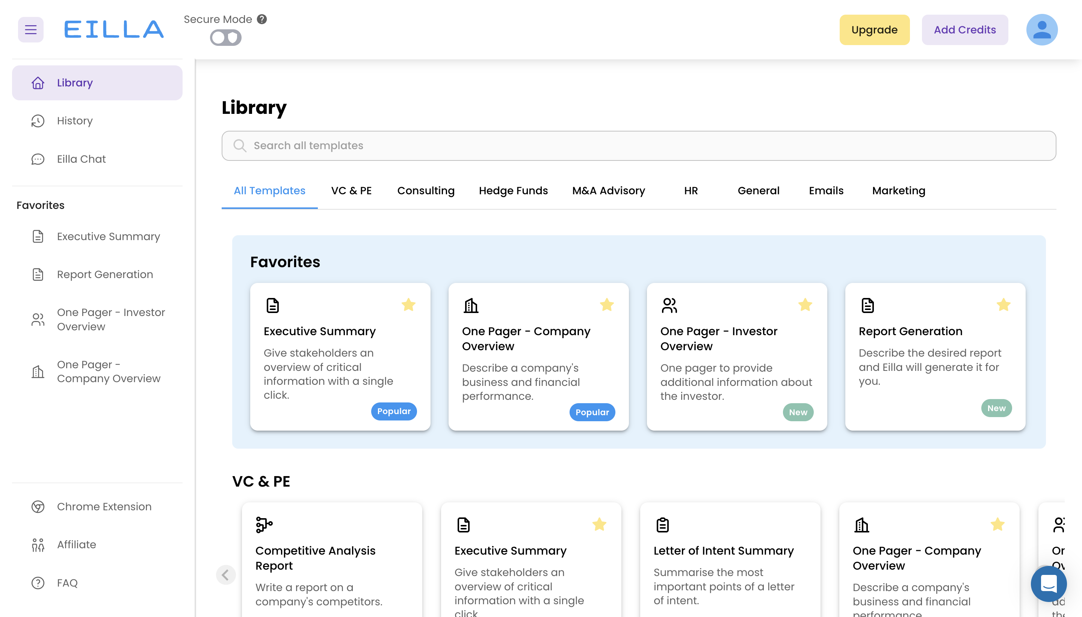Unfavorite Report Generation star in Favorites
Screen dimensions: 1082x617
click(x=1003, y=305)
